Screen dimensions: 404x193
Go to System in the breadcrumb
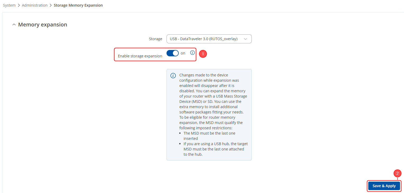click(x=9, y=5)
